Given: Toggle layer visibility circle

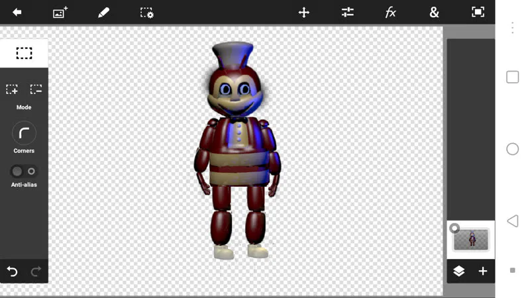Looking at the screenshot, I should point(454,228).
